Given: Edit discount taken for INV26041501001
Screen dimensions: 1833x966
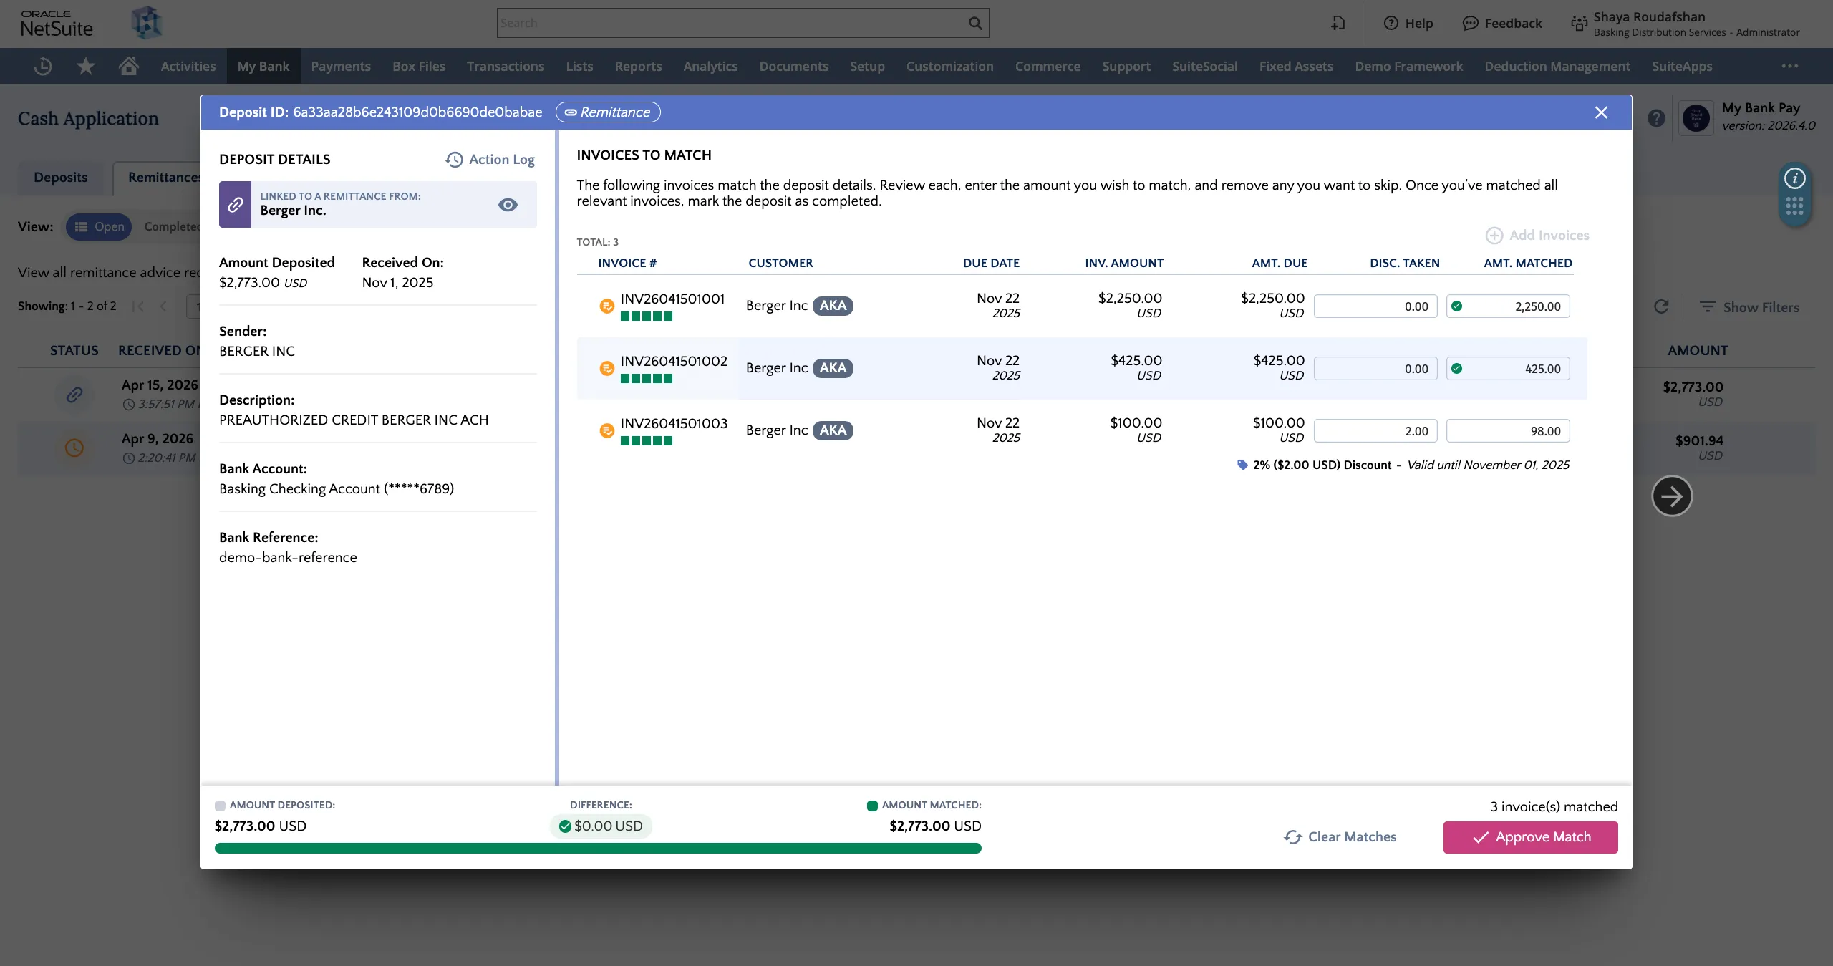Looking at the screenshot, I should (1375, 306).
